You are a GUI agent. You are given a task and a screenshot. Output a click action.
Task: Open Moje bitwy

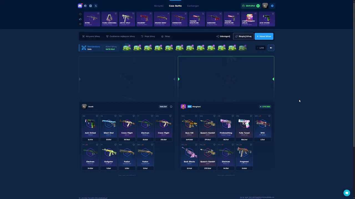pos(148,36)
